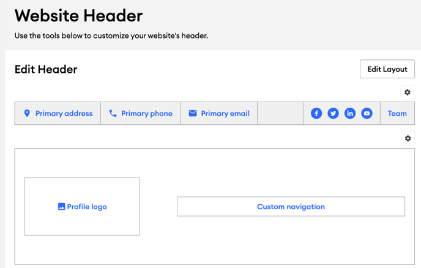Click the Twitter social icon
The width and height of the screenshot is (421, 268).
tap(333, 113)
